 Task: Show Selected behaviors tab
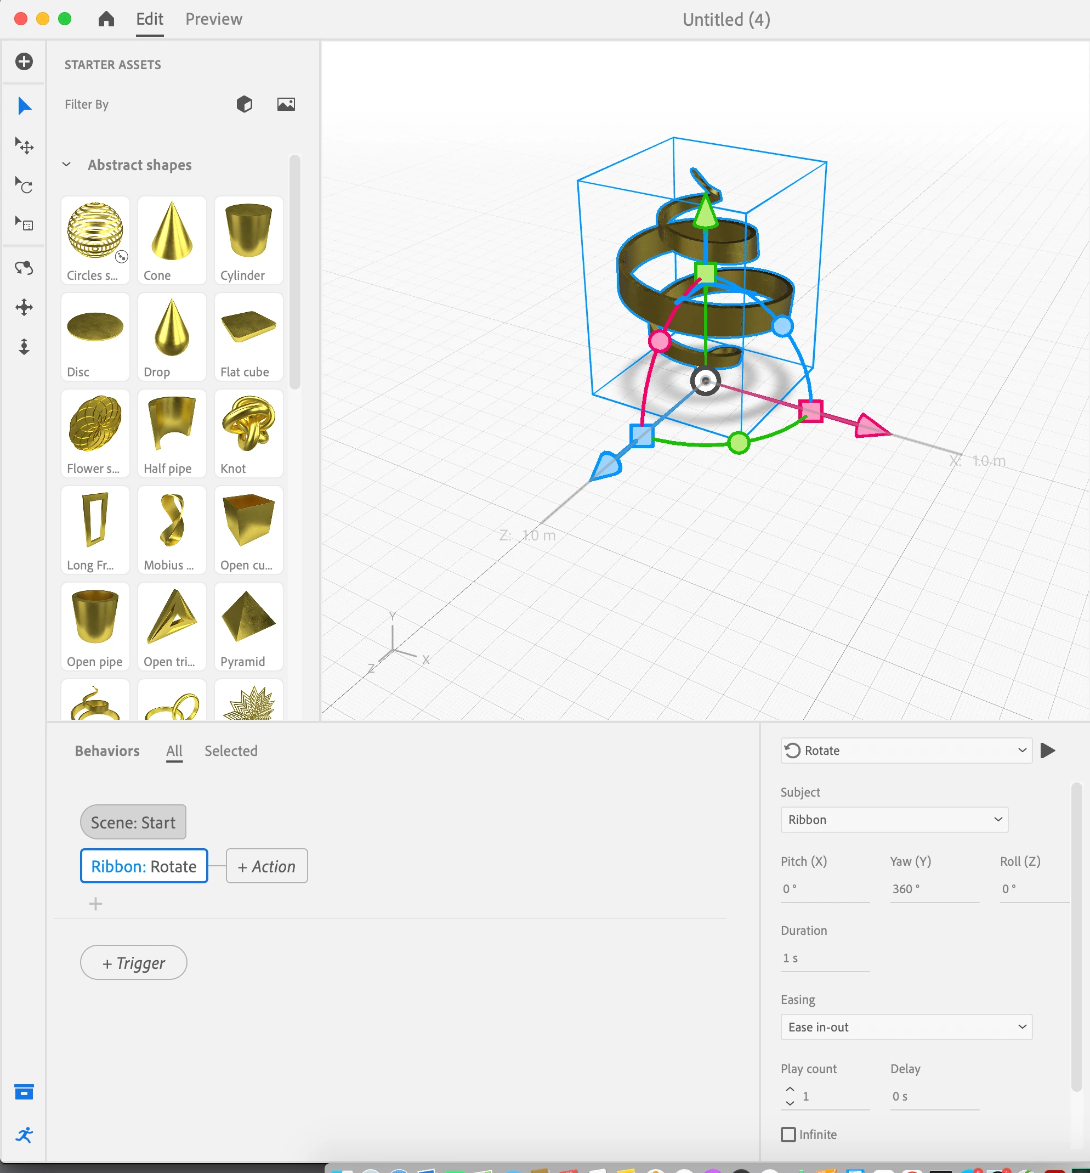point(230,751)
